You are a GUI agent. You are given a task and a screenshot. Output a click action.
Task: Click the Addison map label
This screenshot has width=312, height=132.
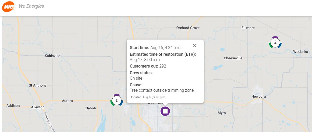coord(13,106)
